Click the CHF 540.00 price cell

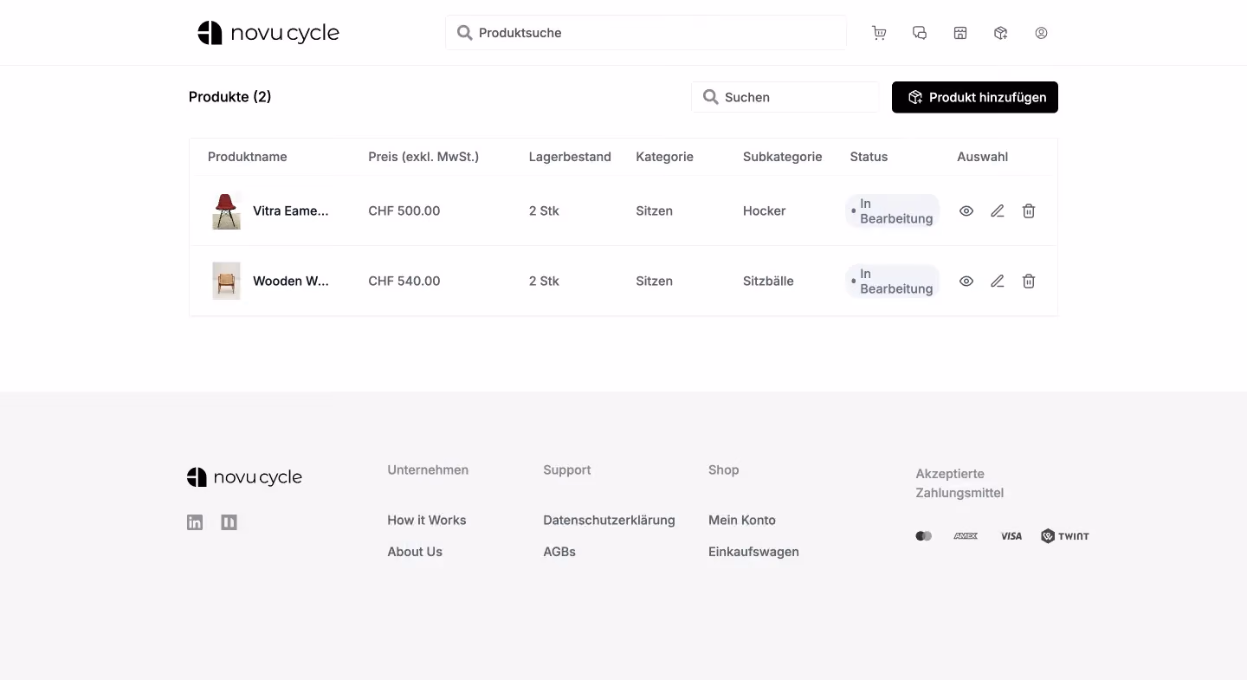[404, 281]
